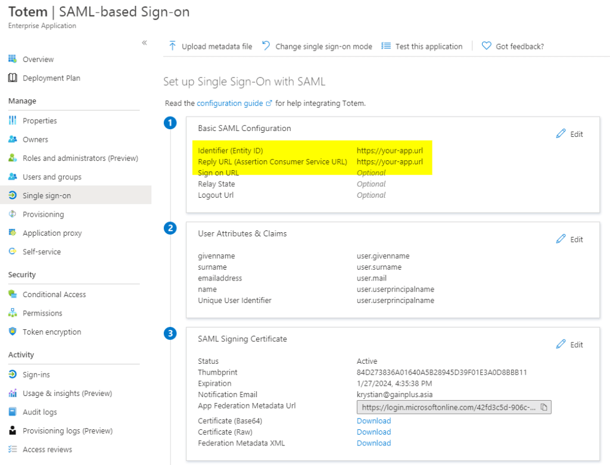Click the Roles and administrators icon
Viewport: 610px width, 465px height.
[13, 158]
